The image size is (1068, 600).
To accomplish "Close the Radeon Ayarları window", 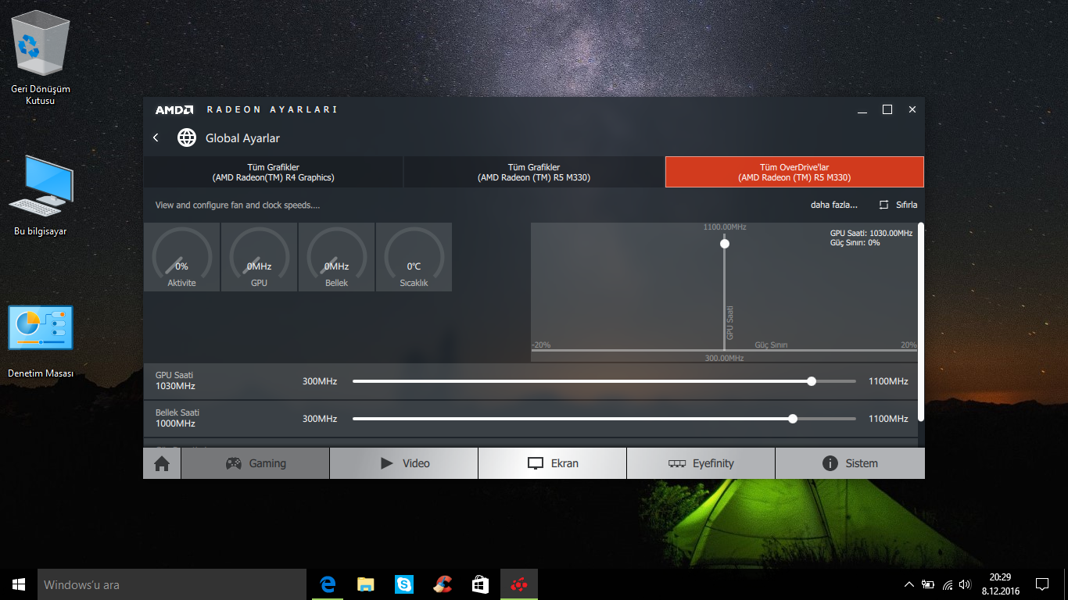I will [912, 110].
